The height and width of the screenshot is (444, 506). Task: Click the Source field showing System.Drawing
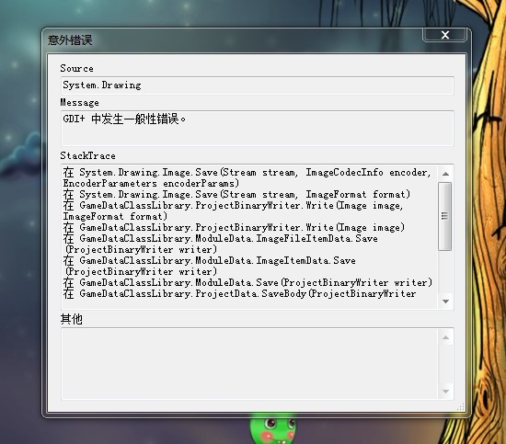pos(258,85)
